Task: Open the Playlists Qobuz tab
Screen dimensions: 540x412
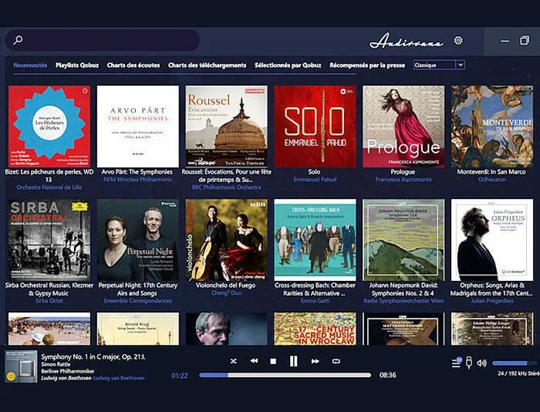Action: 77,65
